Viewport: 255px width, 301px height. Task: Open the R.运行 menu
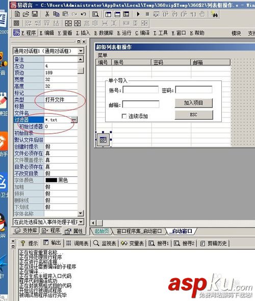coord(124,33)
